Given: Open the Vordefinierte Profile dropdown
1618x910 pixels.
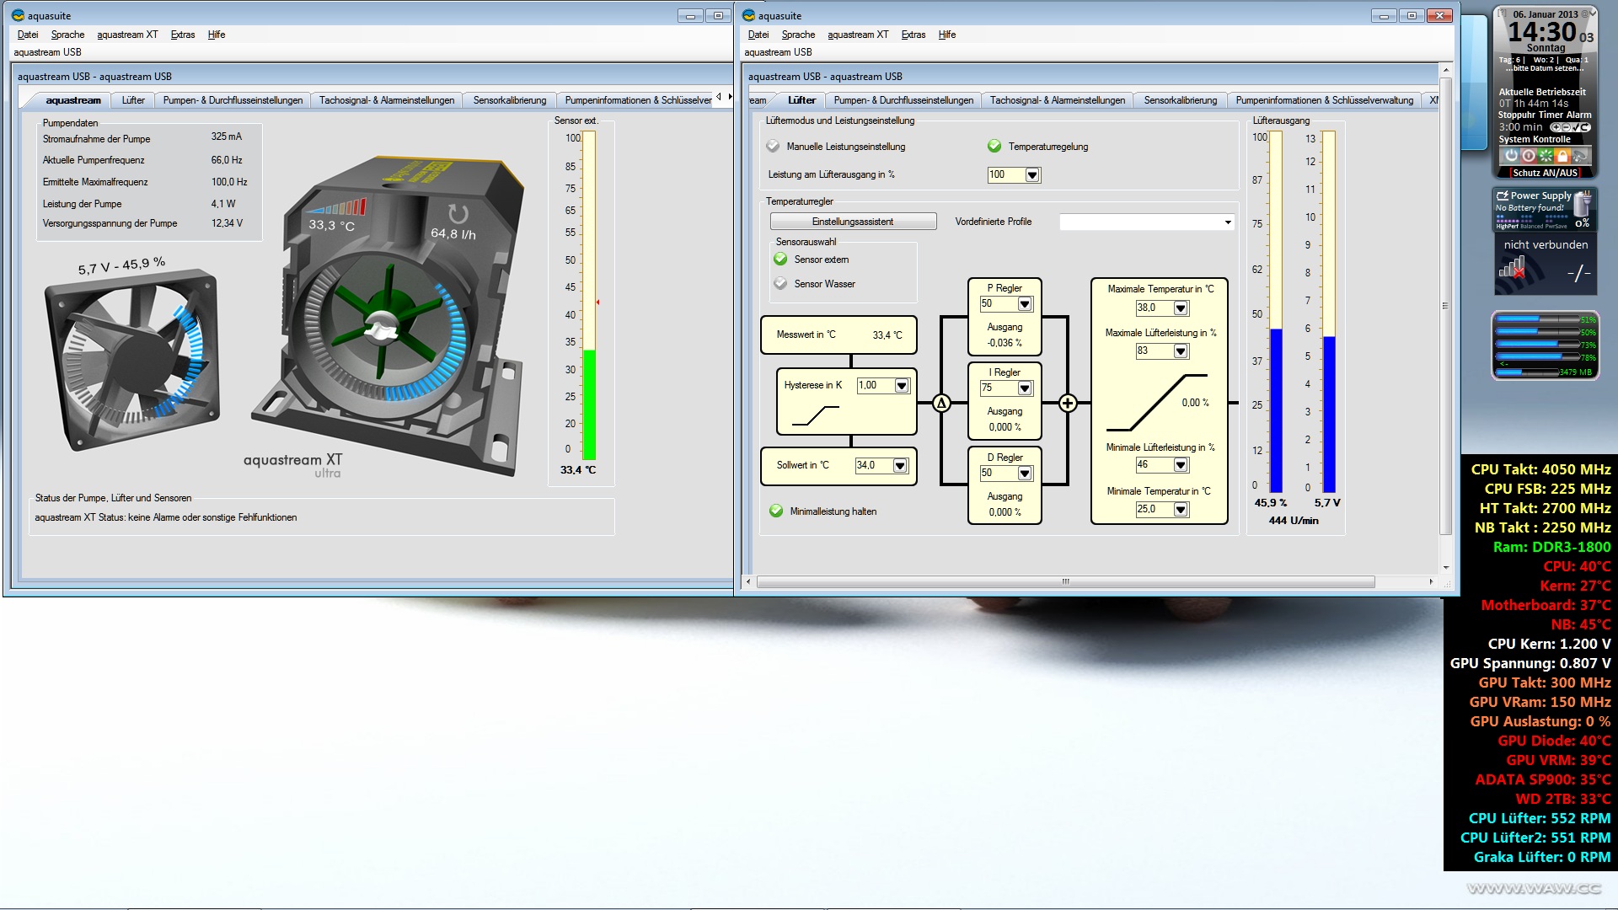Looking at the screenshot, I should coord(1227,222).
